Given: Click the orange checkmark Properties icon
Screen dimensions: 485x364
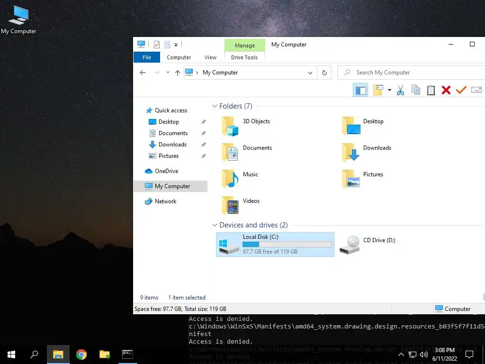Looking at the screenshot, I should 461,90.
